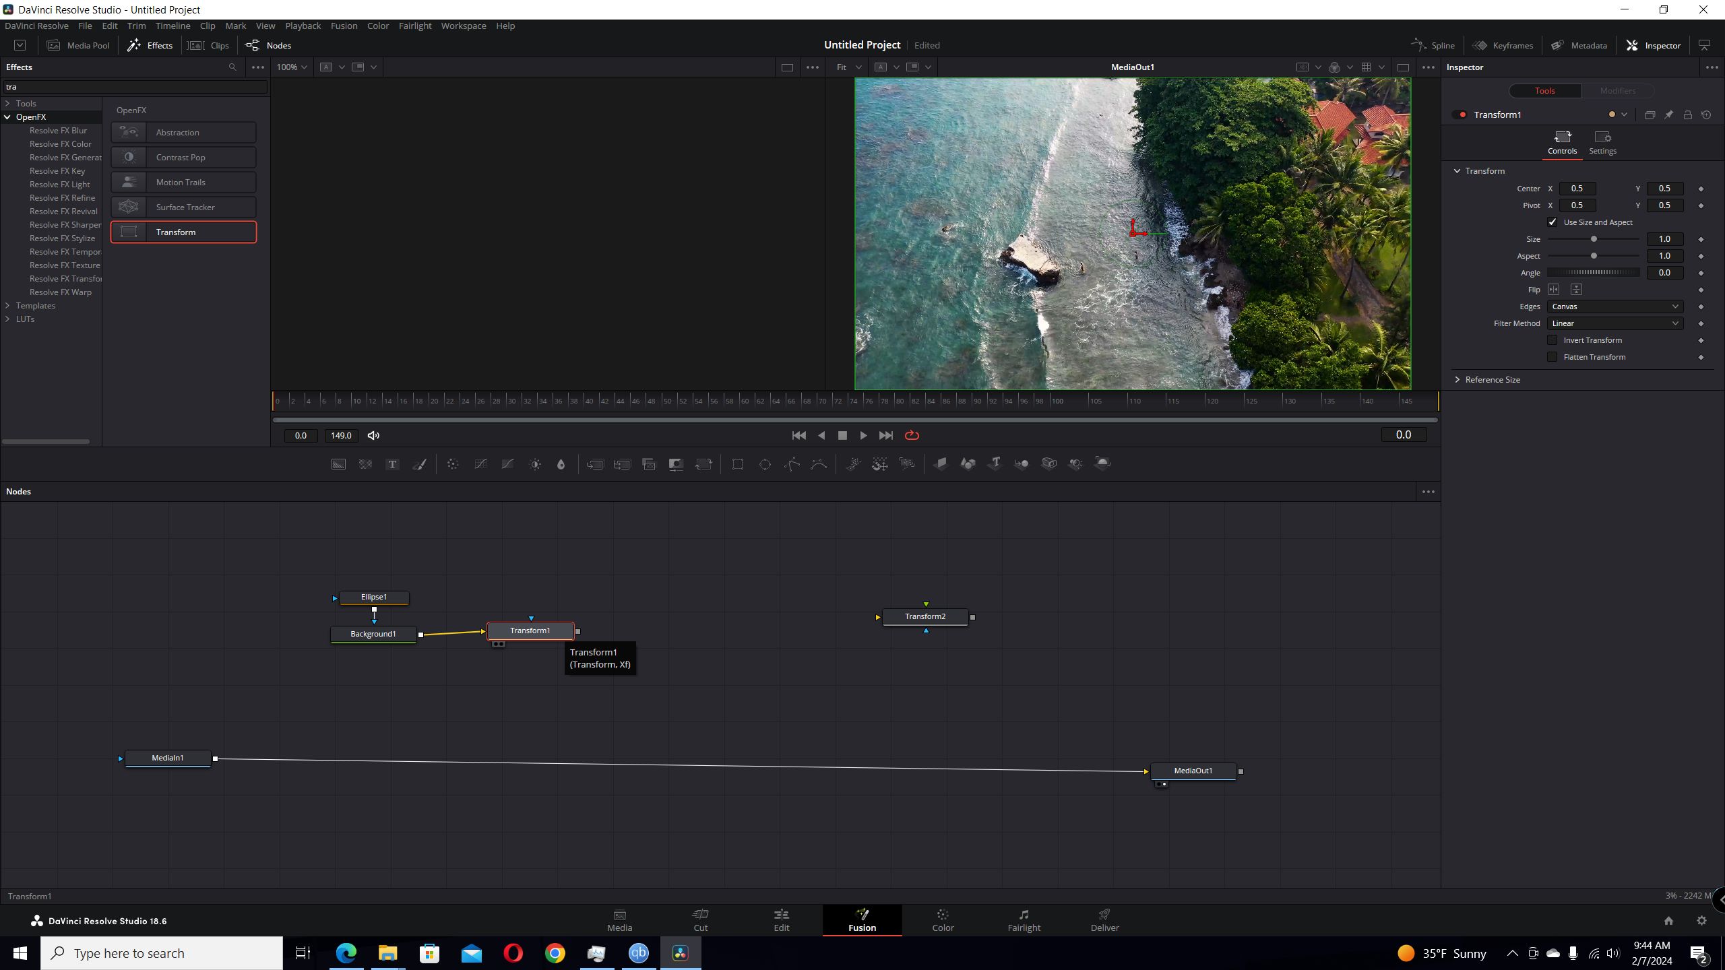Adjust the Size slider handle
1725x970 pixels.
pyautogui.click(x=1594, y=239)
